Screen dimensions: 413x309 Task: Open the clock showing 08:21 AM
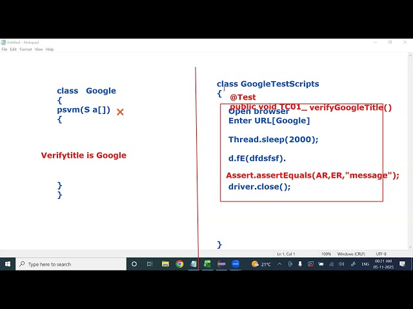tap(383, 264)
